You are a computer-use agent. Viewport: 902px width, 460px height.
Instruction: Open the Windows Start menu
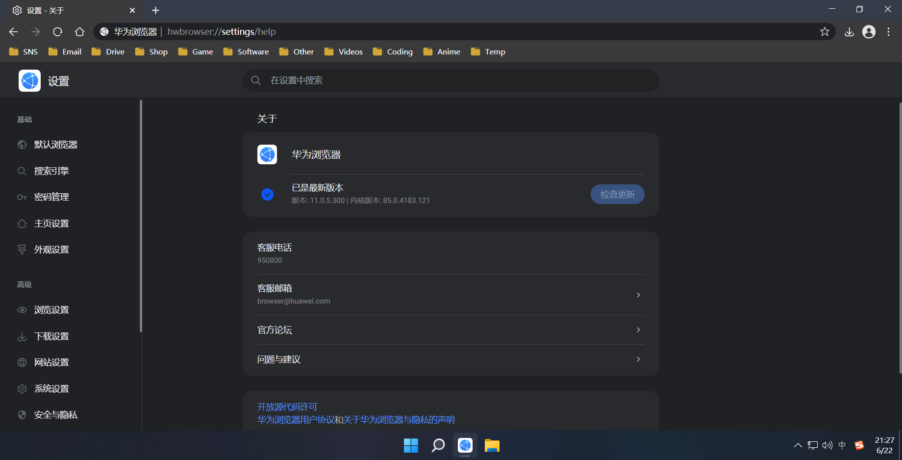411,445
